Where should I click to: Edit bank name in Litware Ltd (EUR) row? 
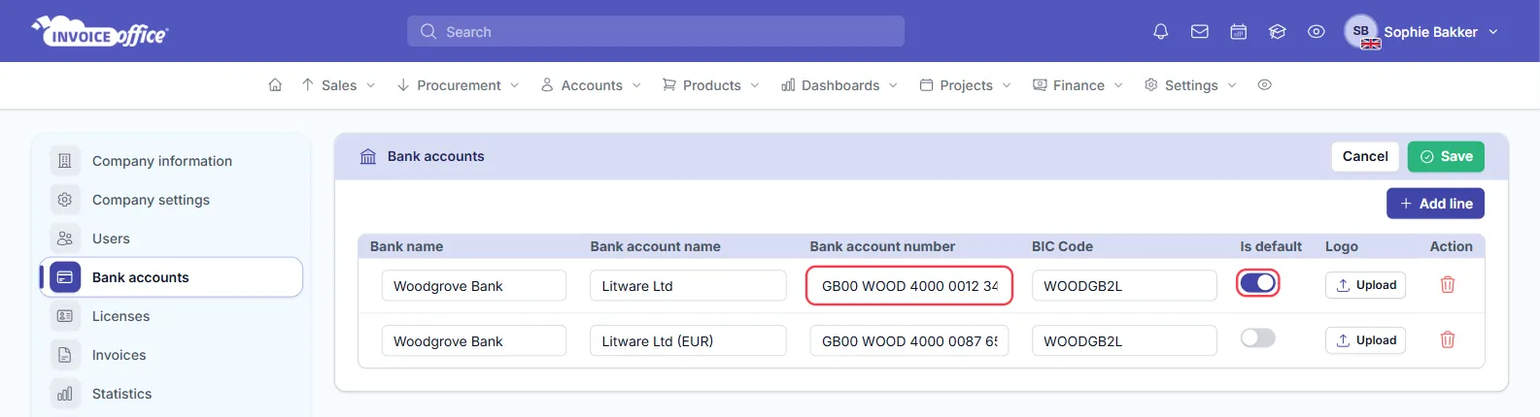pos(474,341)
